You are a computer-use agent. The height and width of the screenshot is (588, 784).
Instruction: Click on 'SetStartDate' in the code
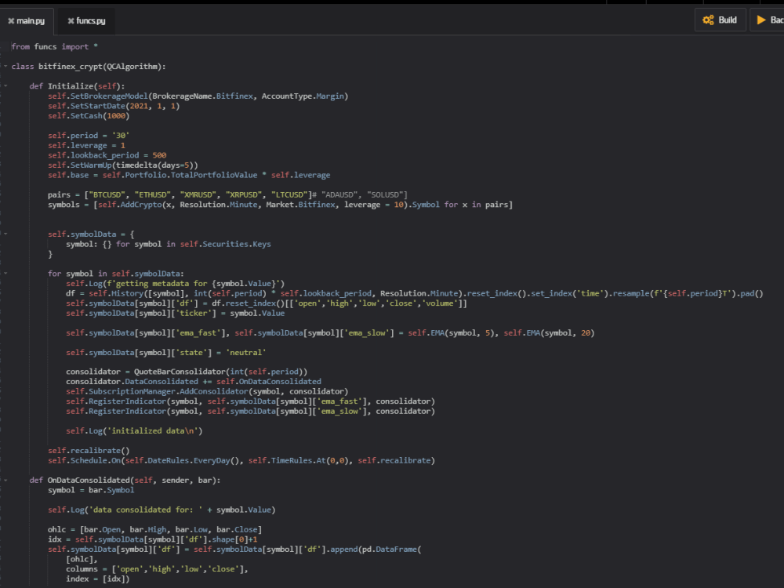pyautogui.click(x=98, y=106)
